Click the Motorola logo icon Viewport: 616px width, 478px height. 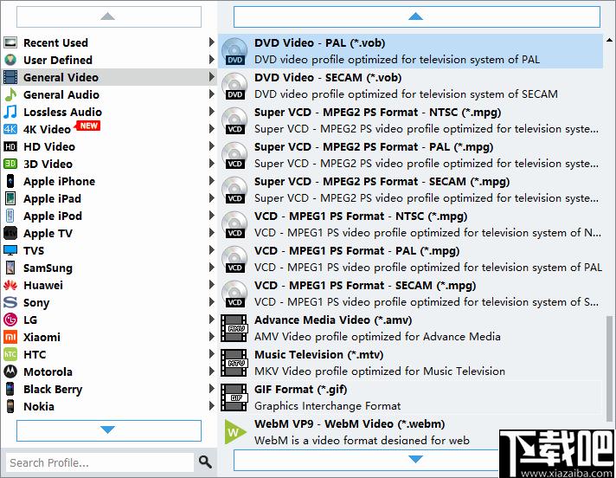[x=10, y=371]
